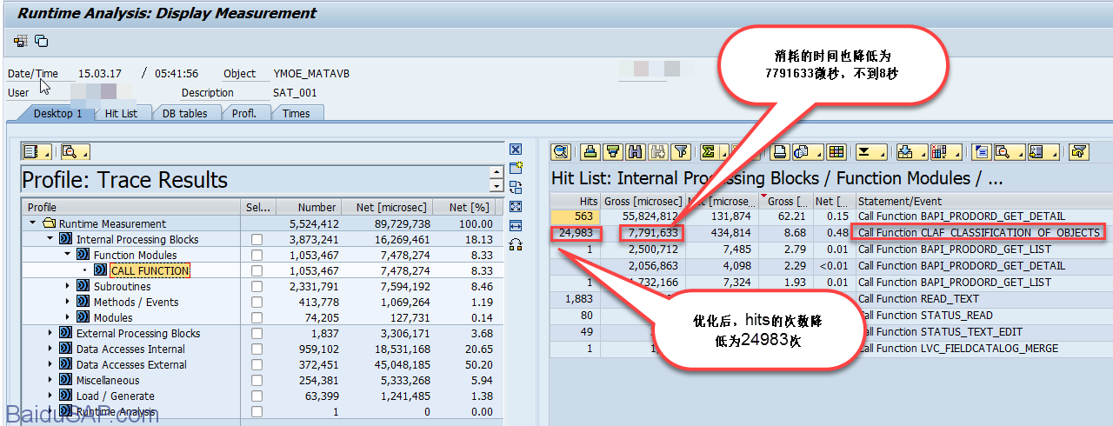Expand the Methods / Events node

(68, 302)
